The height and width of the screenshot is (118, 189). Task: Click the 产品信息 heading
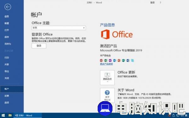tap(107, 25)
